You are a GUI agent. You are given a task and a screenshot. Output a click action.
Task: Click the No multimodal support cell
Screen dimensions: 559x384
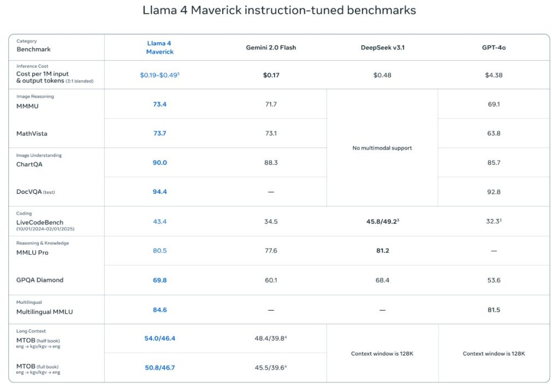[382, 148]
